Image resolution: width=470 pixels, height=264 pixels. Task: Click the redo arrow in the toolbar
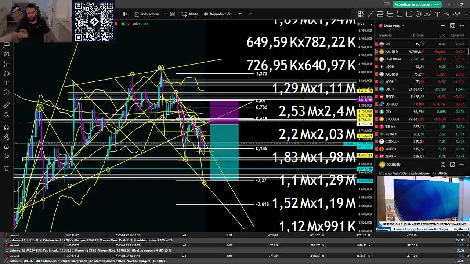click(x=250, y=14)
